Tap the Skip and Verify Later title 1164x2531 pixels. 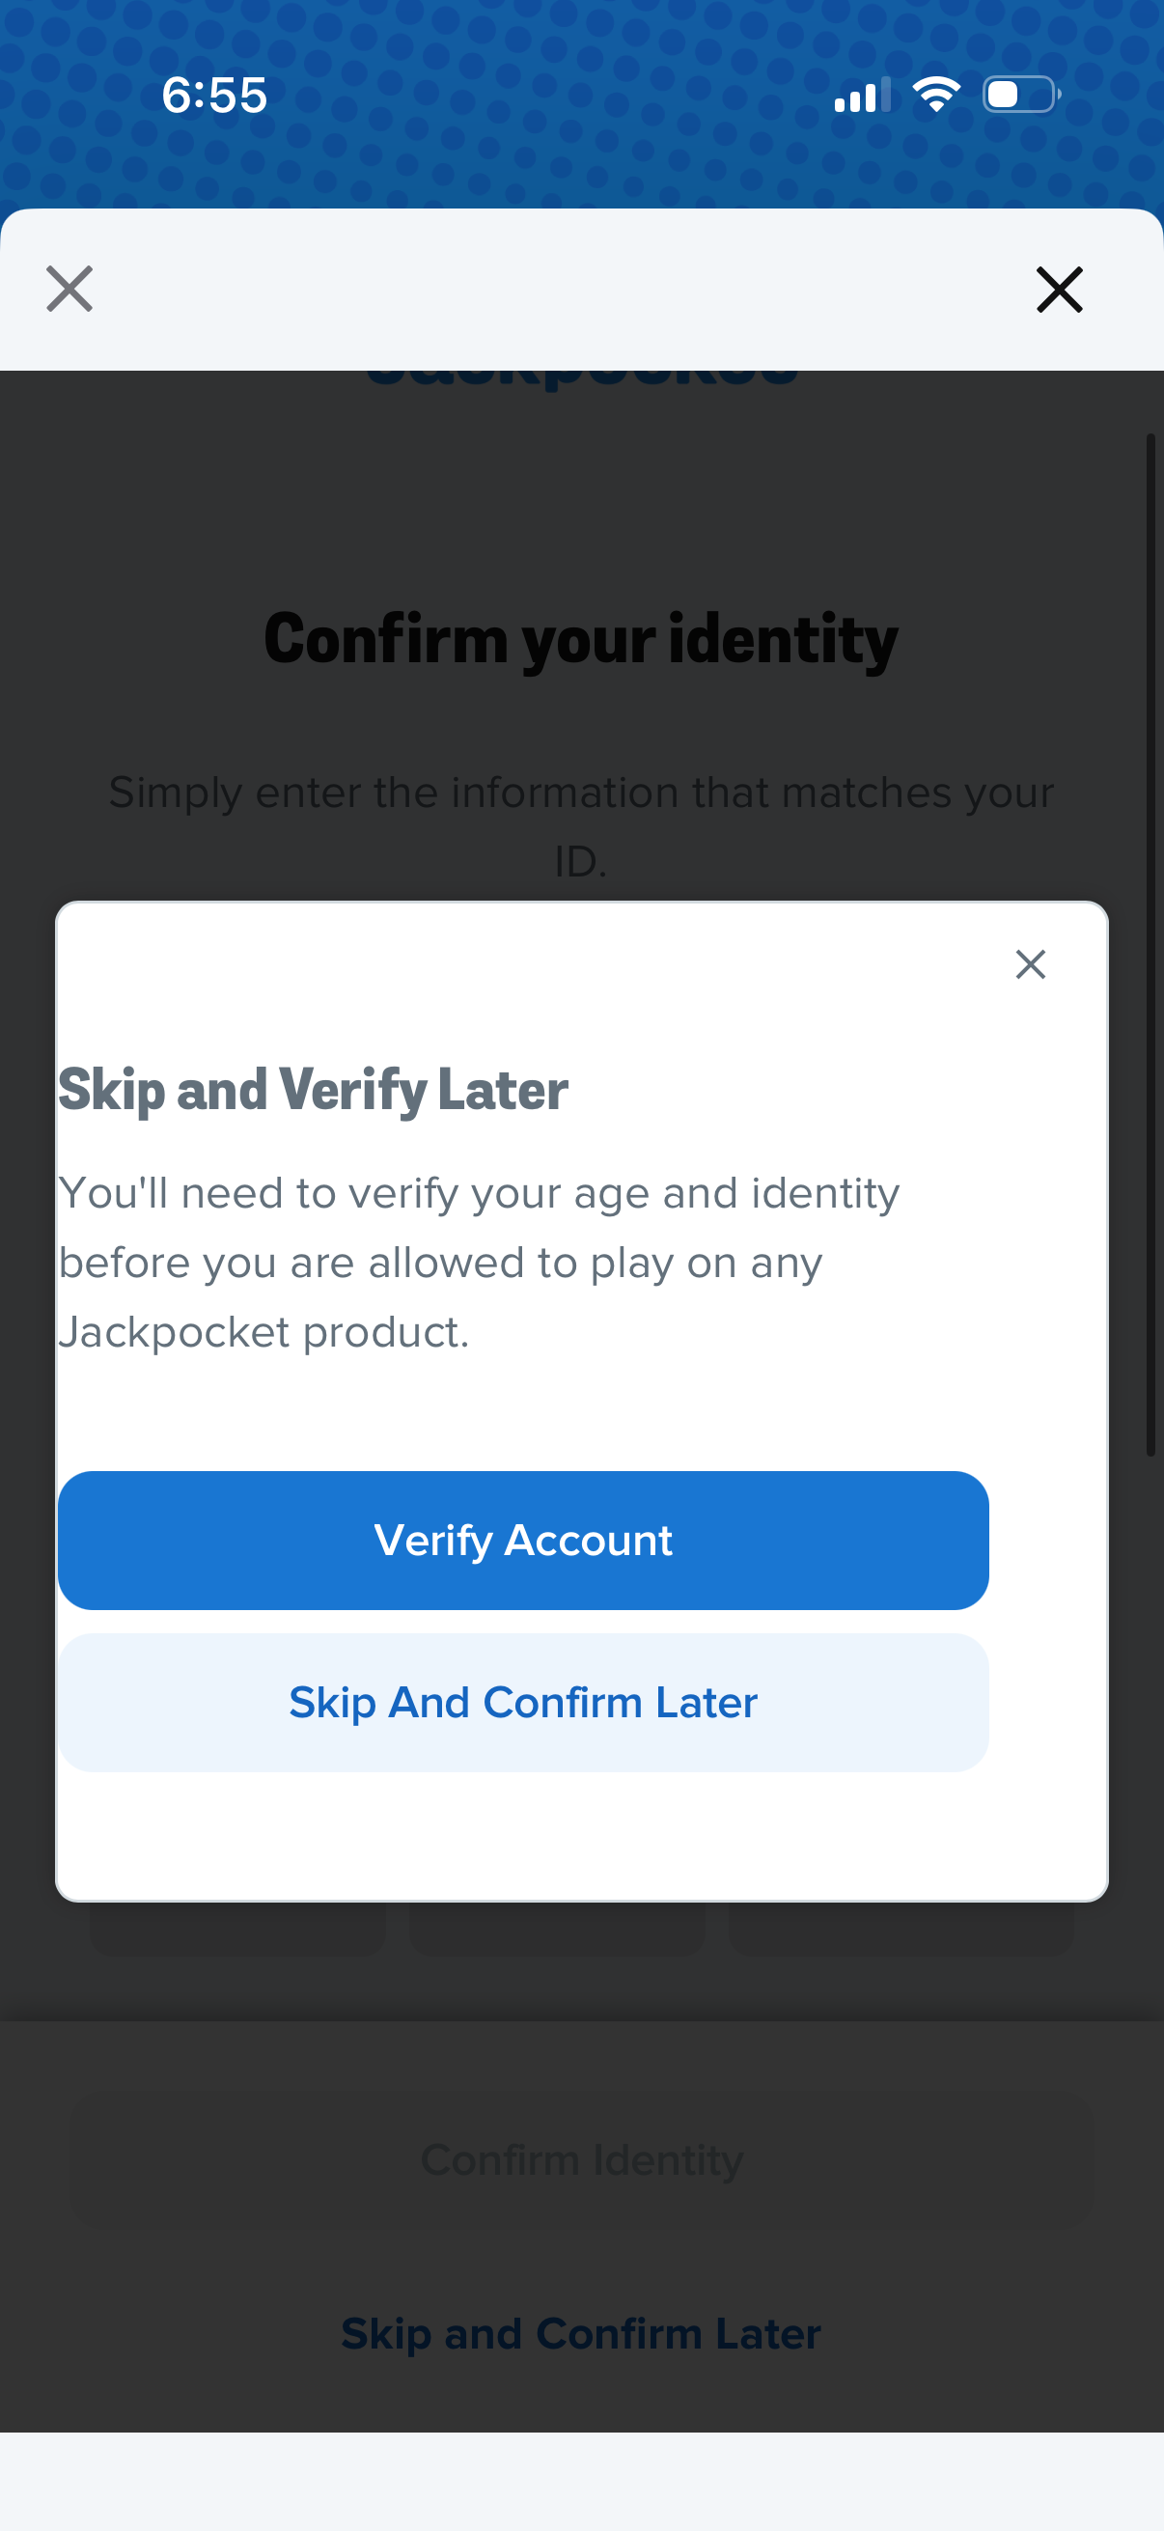314,1090
